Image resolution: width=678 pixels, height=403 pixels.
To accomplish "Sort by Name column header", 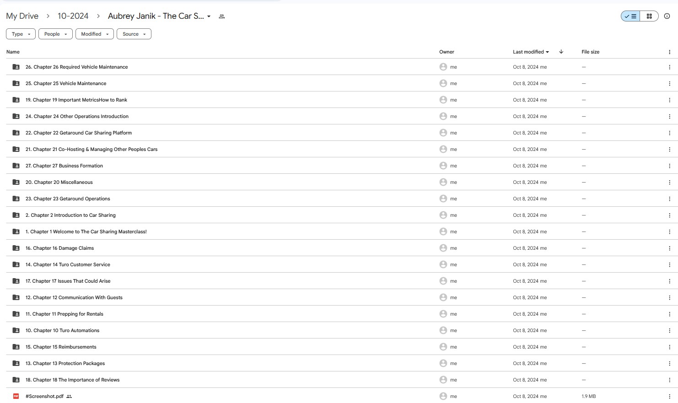I will pos(13,52).
